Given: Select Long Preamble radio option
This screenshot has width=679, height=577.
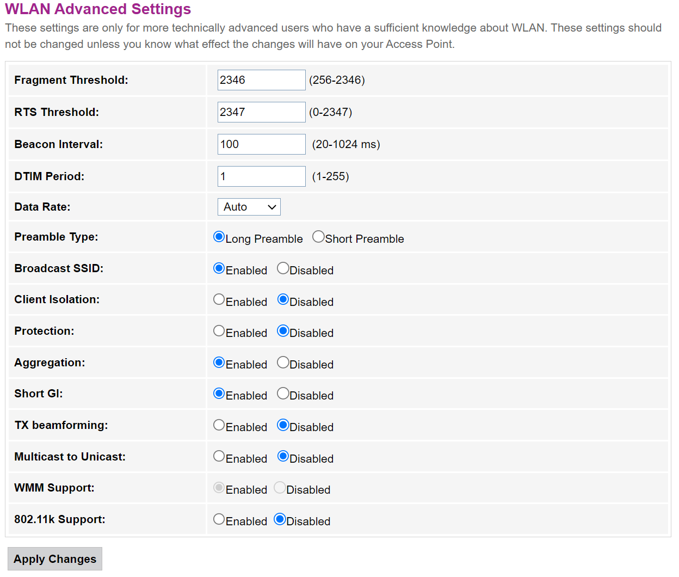Looking at the screenshot, I should pyautogui.click(x=219, y=237).
